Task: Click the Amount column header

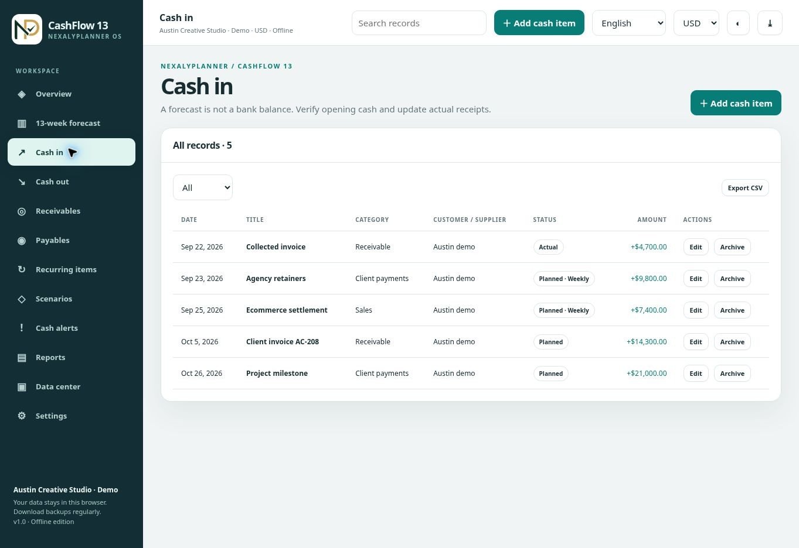Action: click(652, 220)
